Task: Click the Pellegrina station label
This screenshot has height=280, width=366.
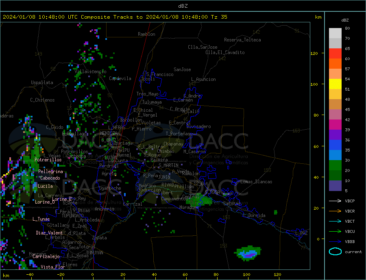Action: tap(51, 171)
